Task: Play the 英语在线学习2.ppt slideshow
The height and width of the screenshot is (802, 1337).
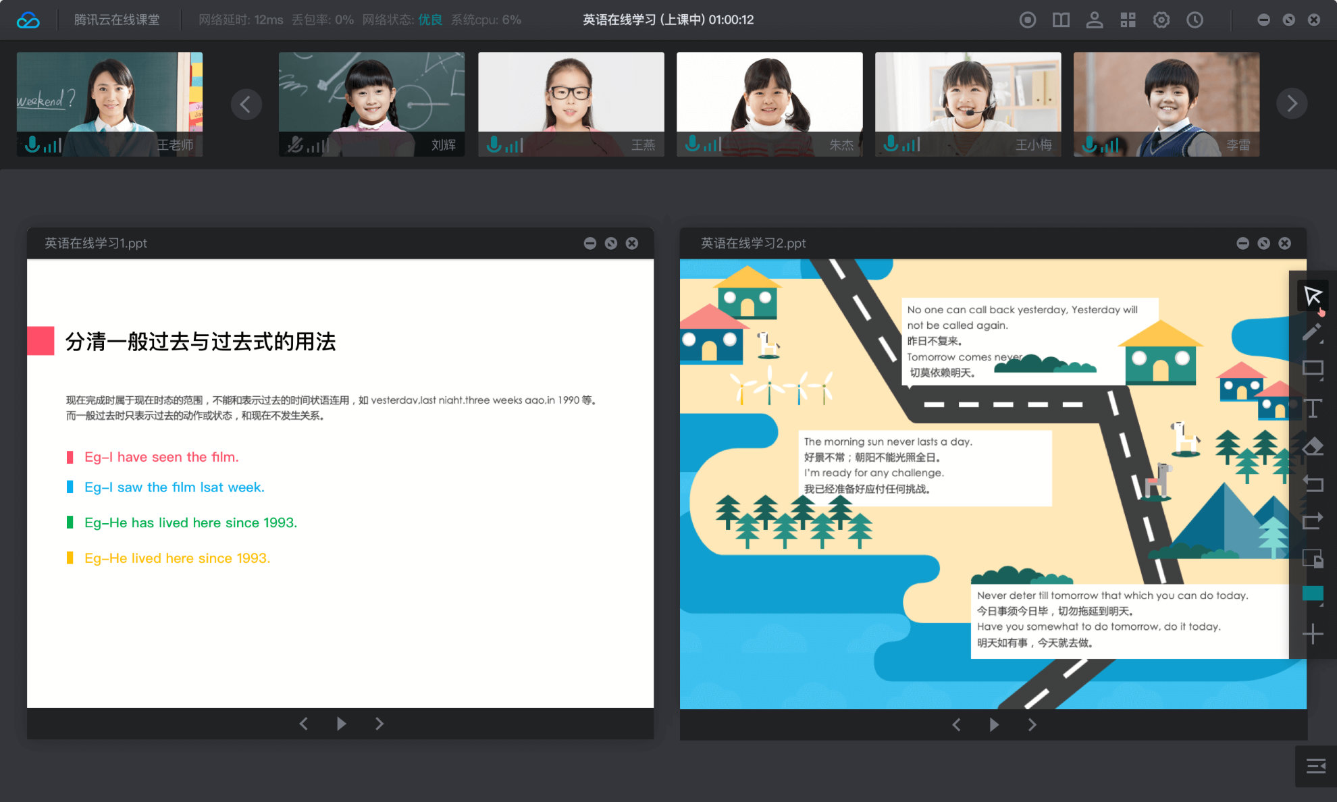Action: pos(994,724)
